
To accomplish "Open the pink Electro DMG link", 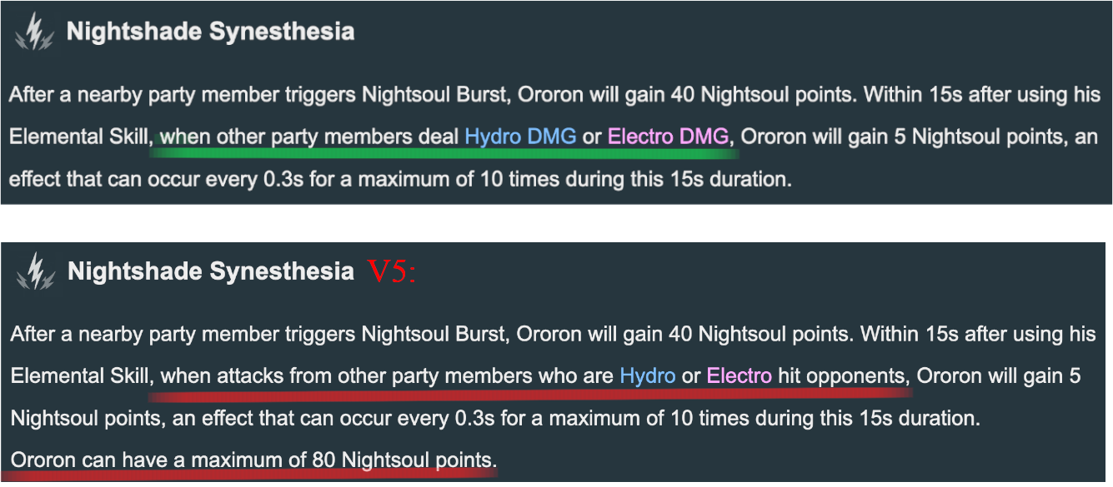I will click(669, 137).
